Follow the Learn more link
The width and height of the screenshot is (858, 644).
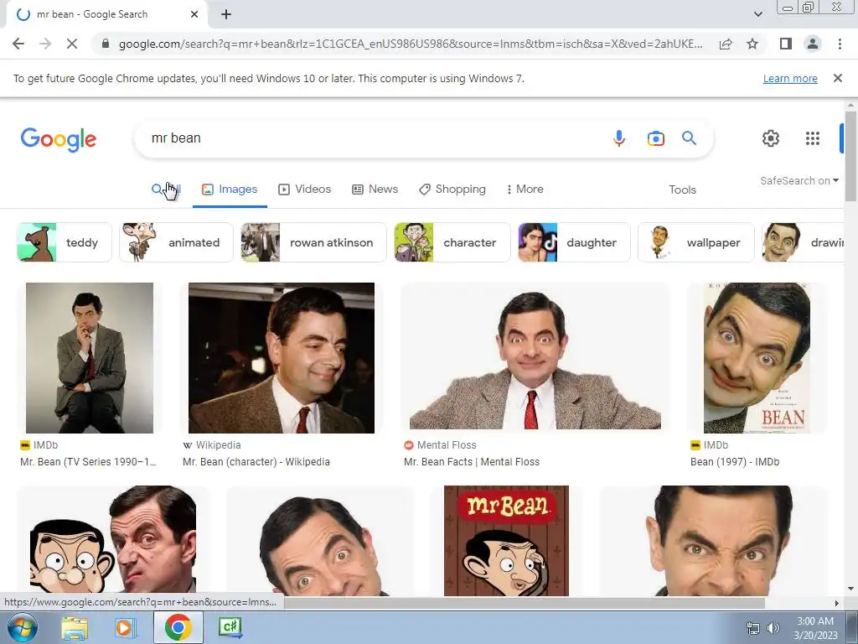pos(790,78)
